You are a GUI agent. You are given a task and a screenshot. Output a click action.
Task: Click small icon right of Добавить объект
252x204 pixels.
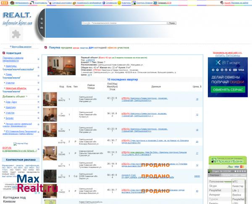click(x=38, y=97)
